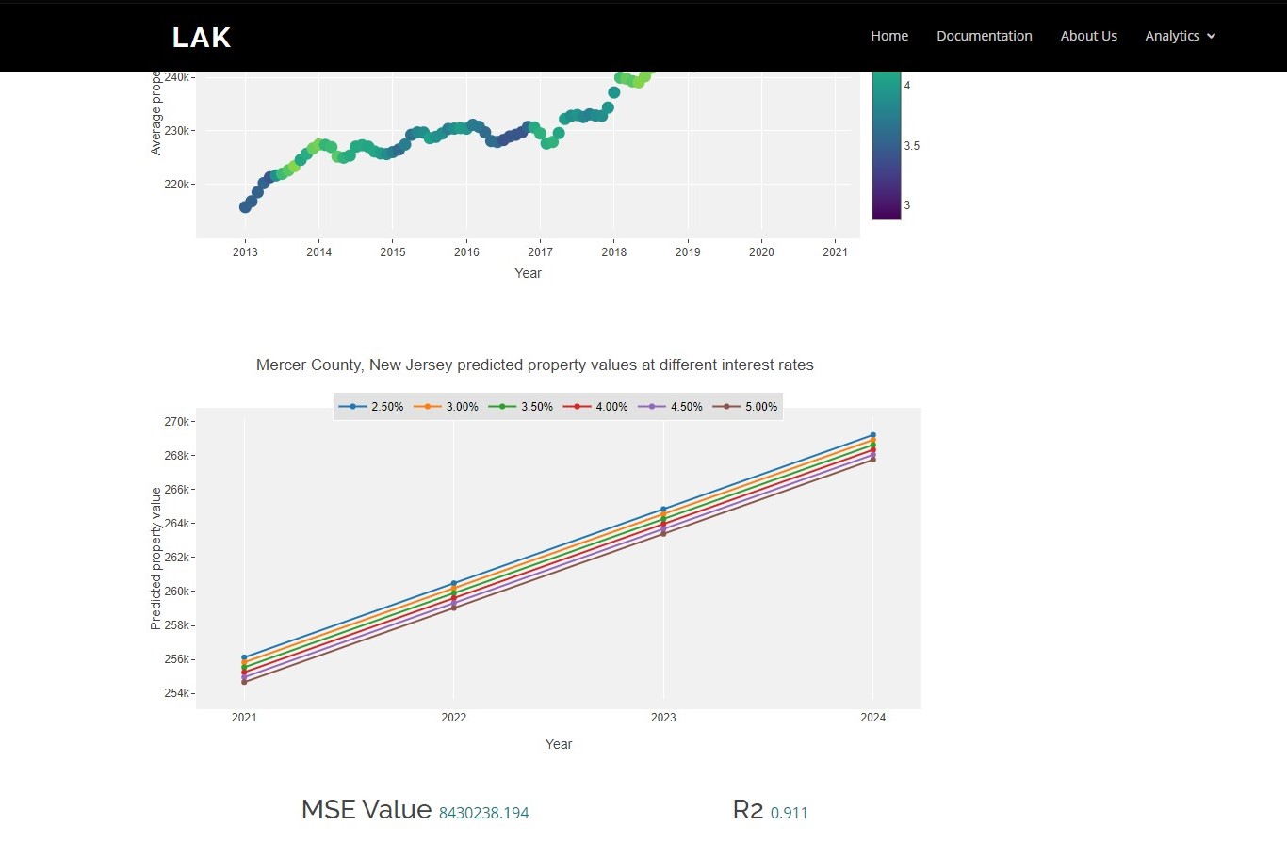Viewport: 1287px width, 859px height.
Task: Select the 2024 point on blue line
Action: click(x=873, y=435)
